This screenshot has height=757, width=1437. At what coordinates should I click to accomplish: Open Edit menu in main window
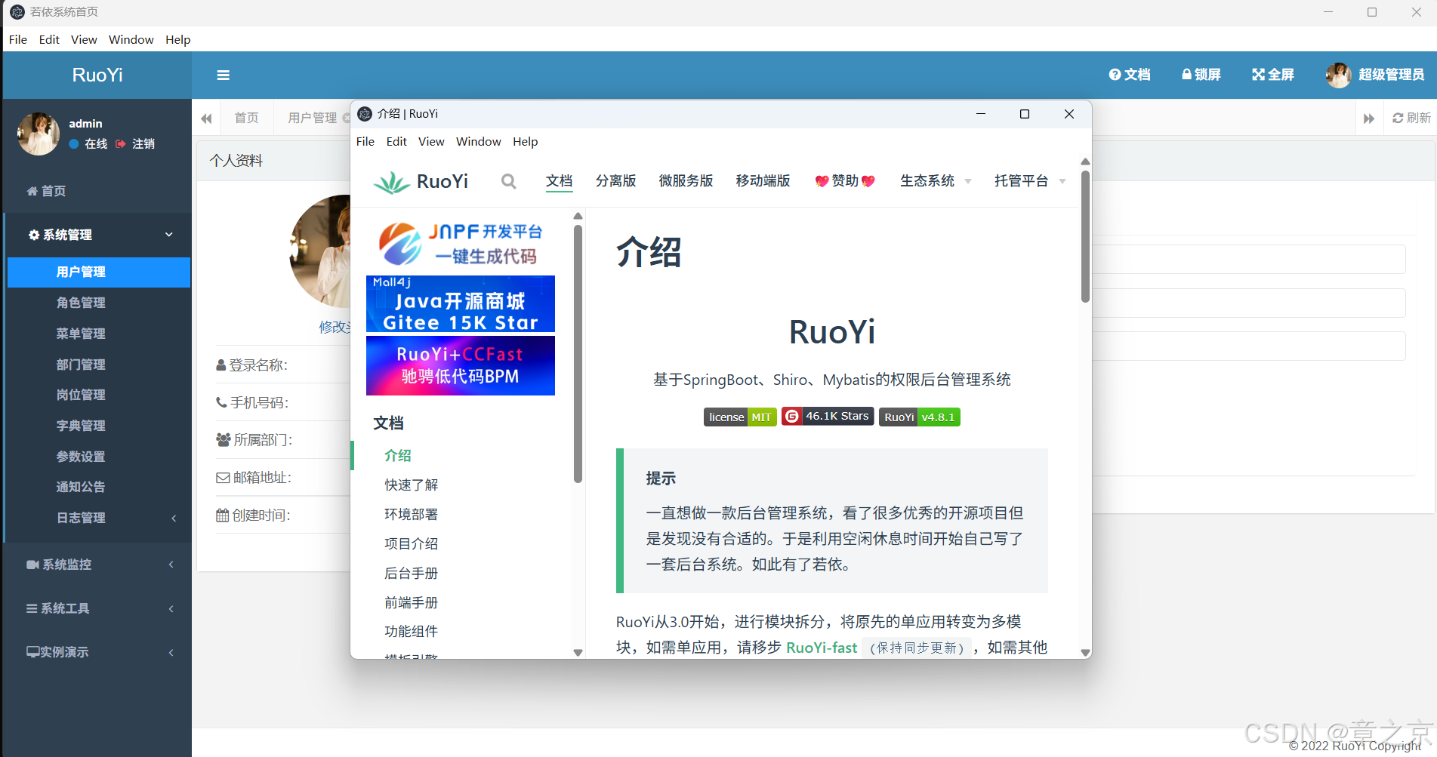click(x=49, y=39)
